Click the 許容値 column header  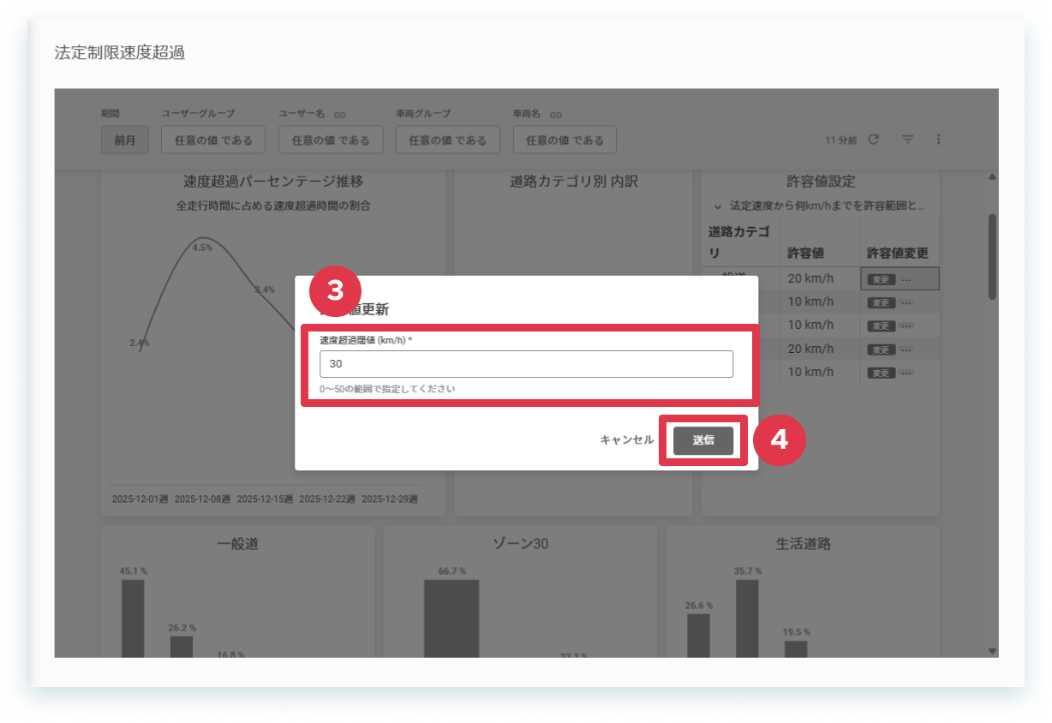pos(806,254)
